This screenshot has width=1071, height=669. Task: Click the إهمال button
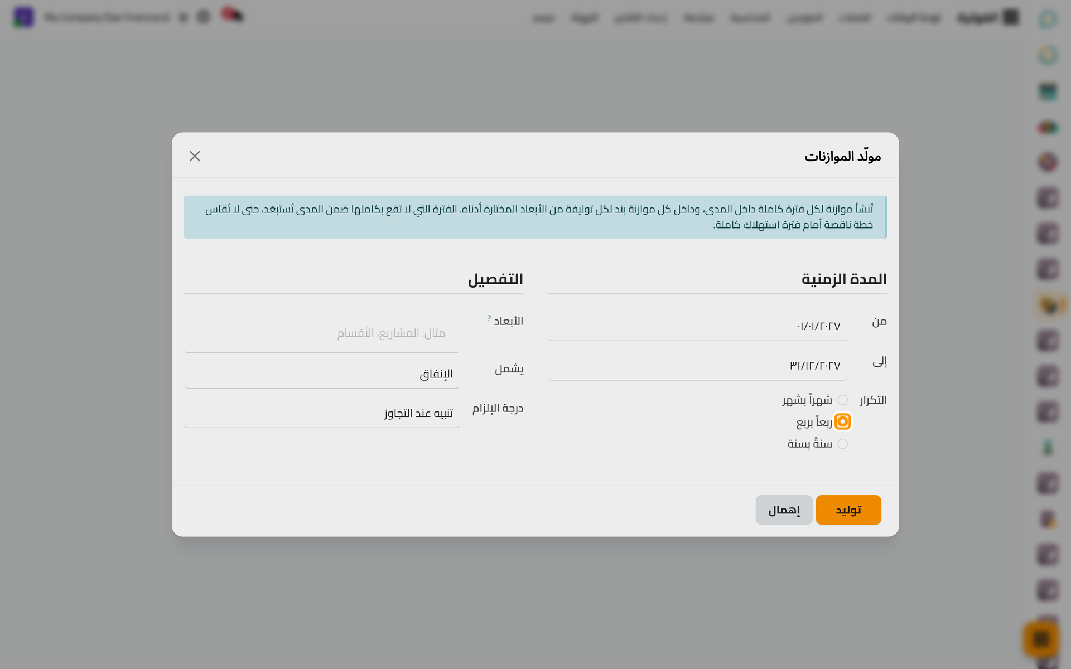[x=784, y=510]
